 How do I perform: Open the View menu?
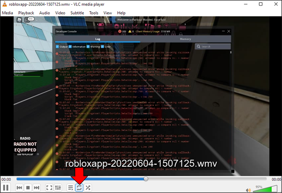(x=107, y=13)
